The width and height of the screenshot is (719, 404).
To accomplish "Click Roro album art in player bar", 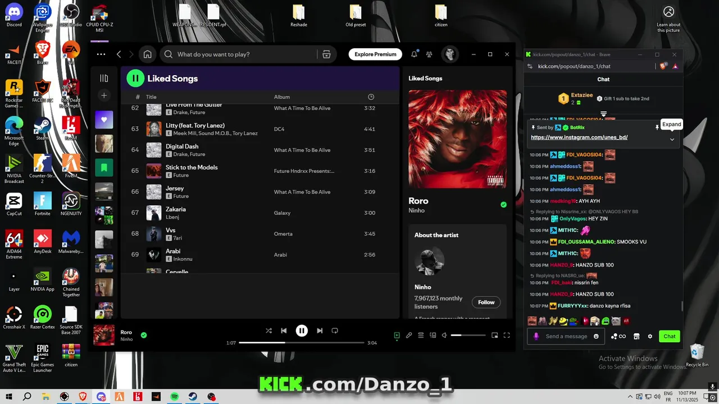I will click(104, 335).
